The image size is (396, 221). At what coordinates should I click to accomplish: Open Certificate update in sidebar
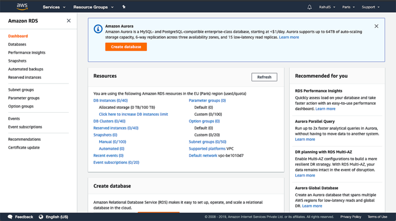coord(24,148)
